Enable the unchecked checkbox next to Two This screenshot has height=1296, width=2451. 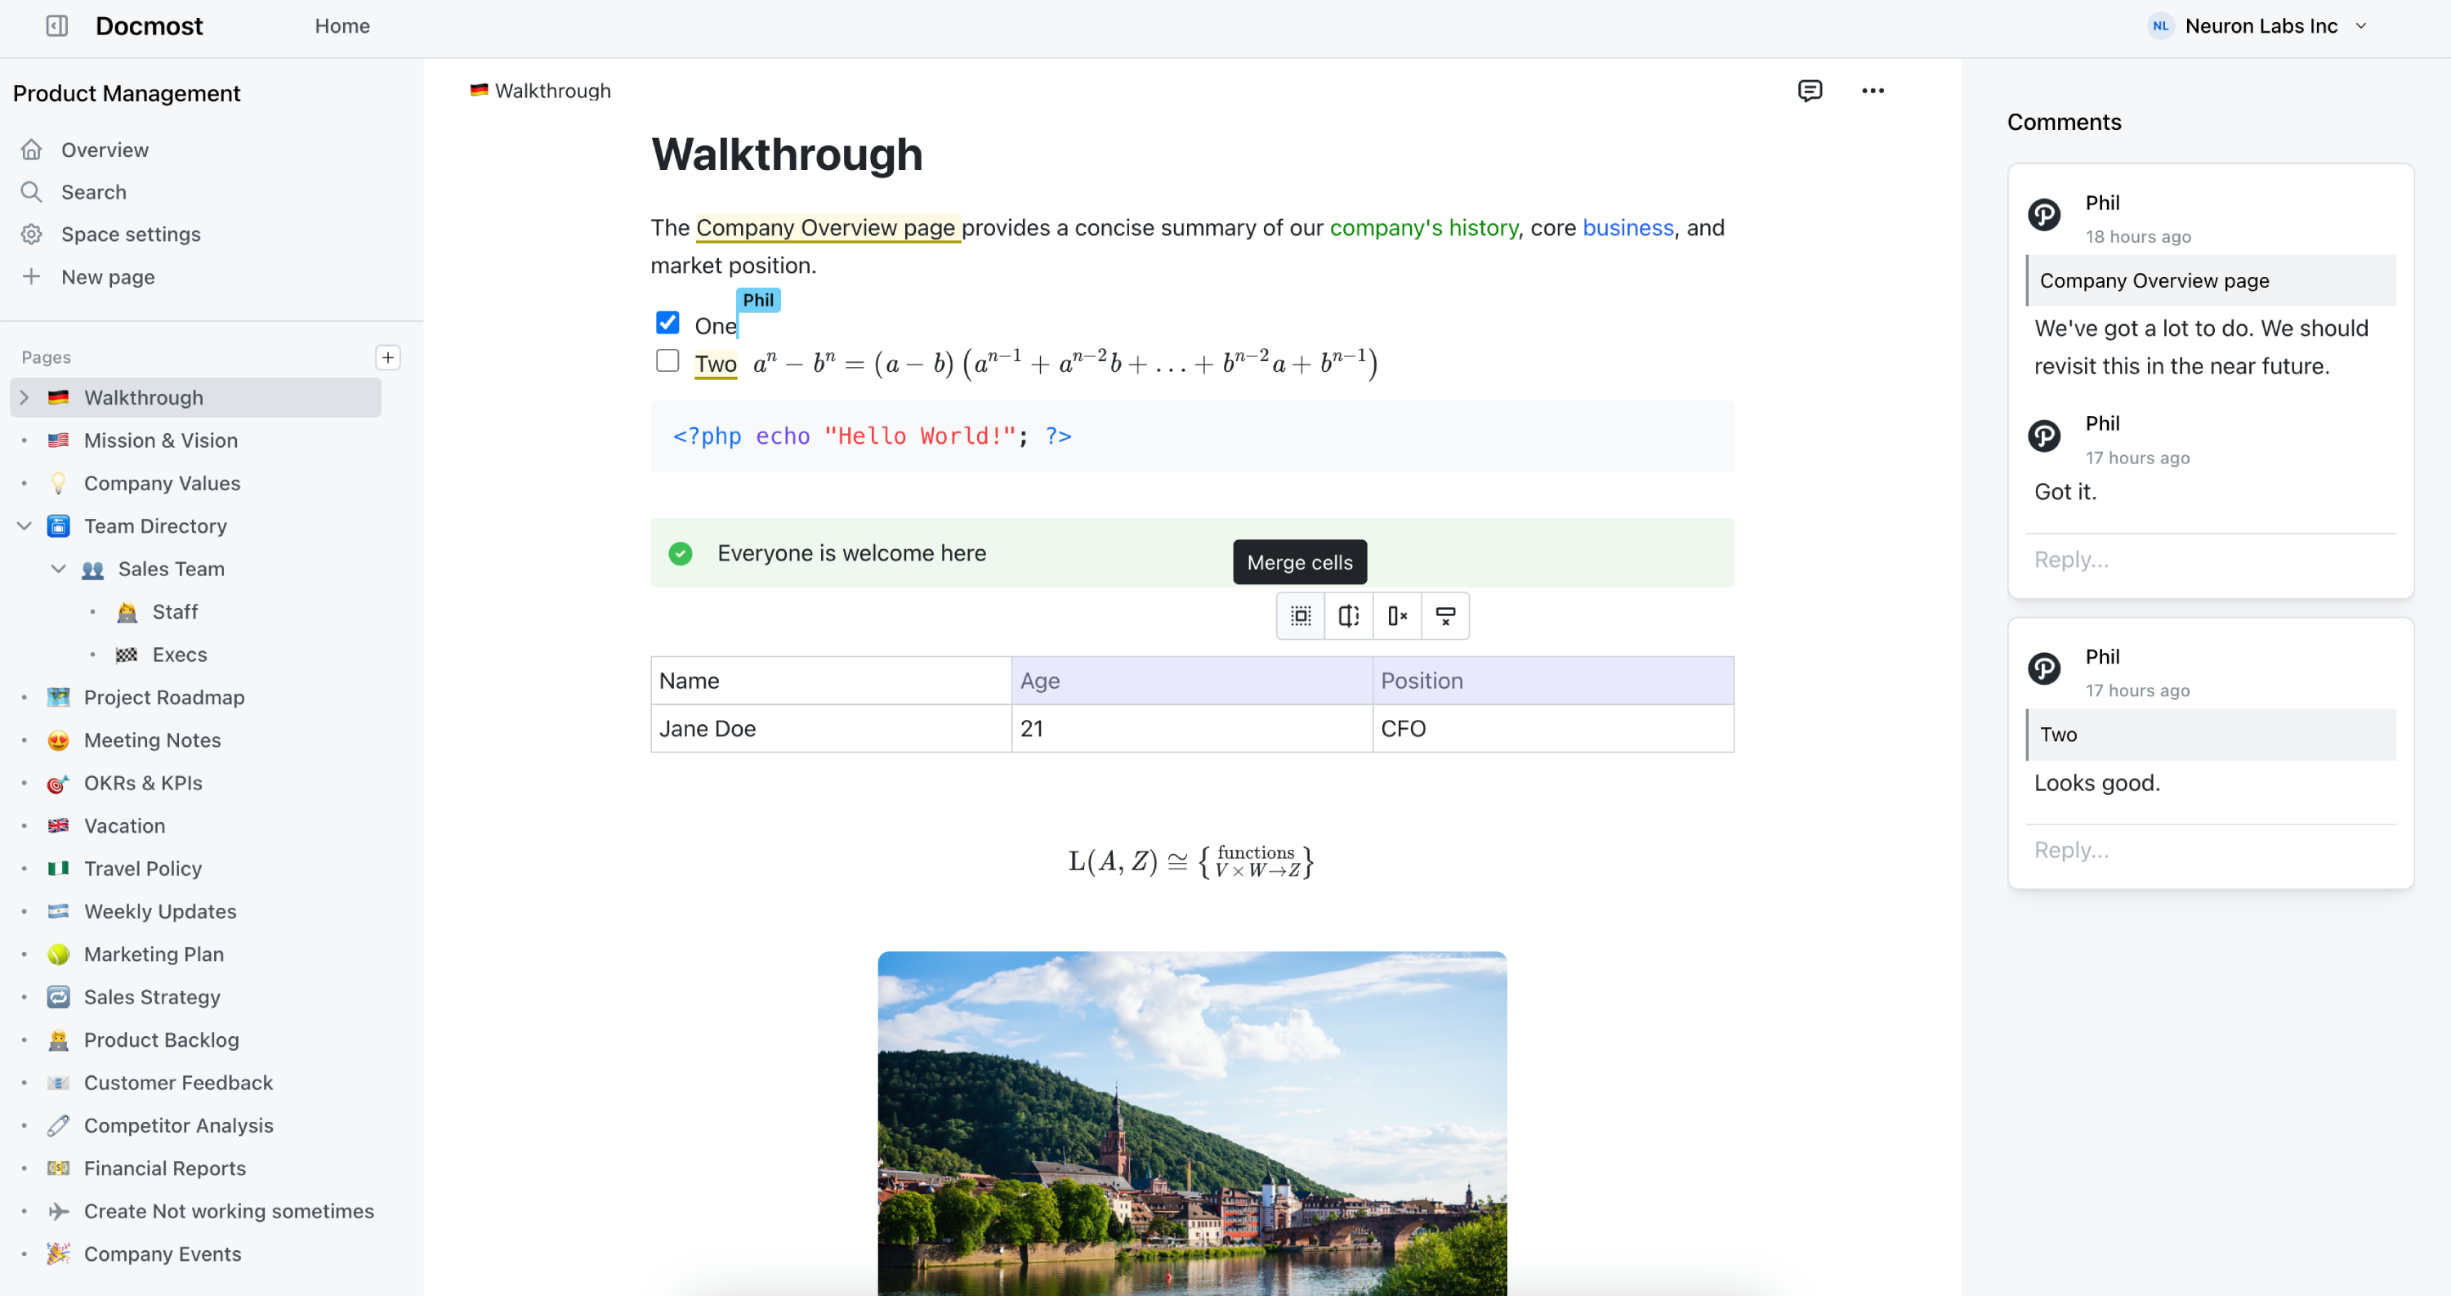(x=667, y=360)
